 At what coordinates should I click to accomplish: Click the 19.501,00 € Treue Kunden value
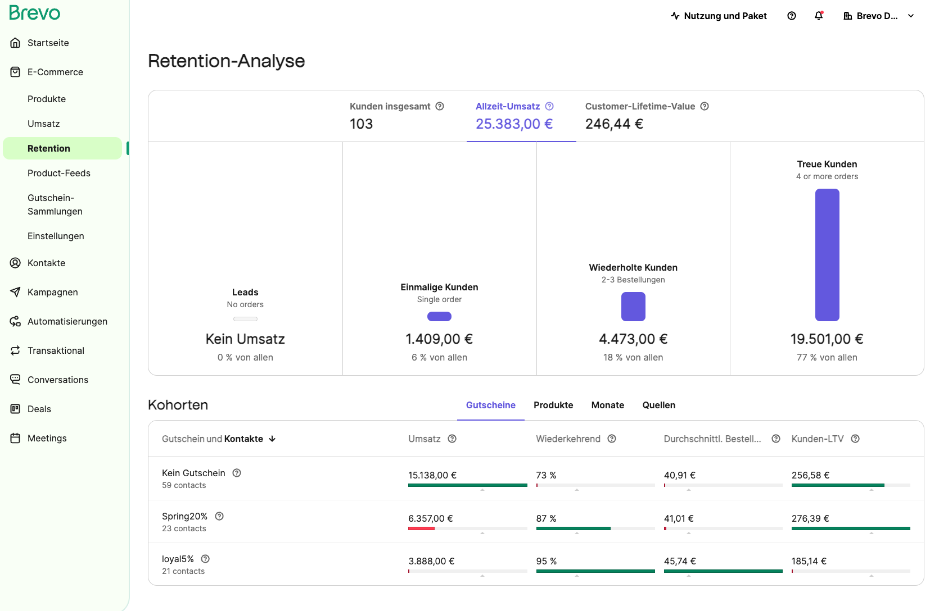point(827,339)
